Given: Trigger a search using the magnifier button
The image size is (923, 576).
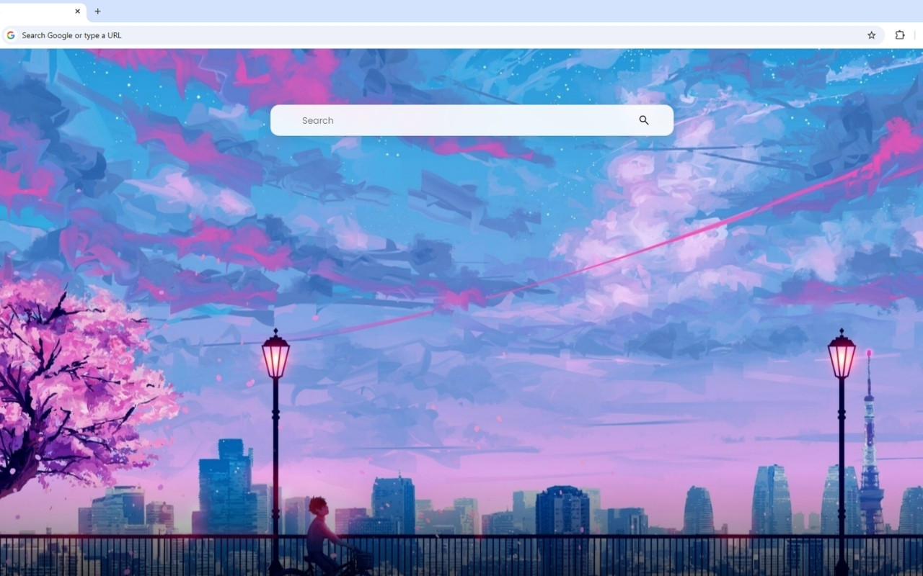Looking at the screenshot, I should click(644, 120).
